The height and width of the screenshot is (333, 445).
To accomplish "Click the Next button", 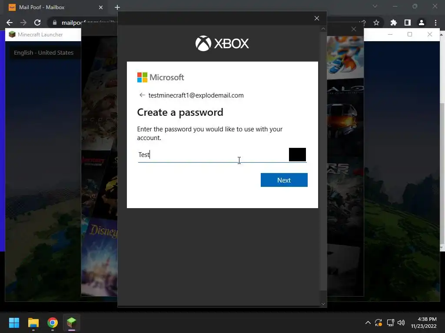I will (284, 180).
